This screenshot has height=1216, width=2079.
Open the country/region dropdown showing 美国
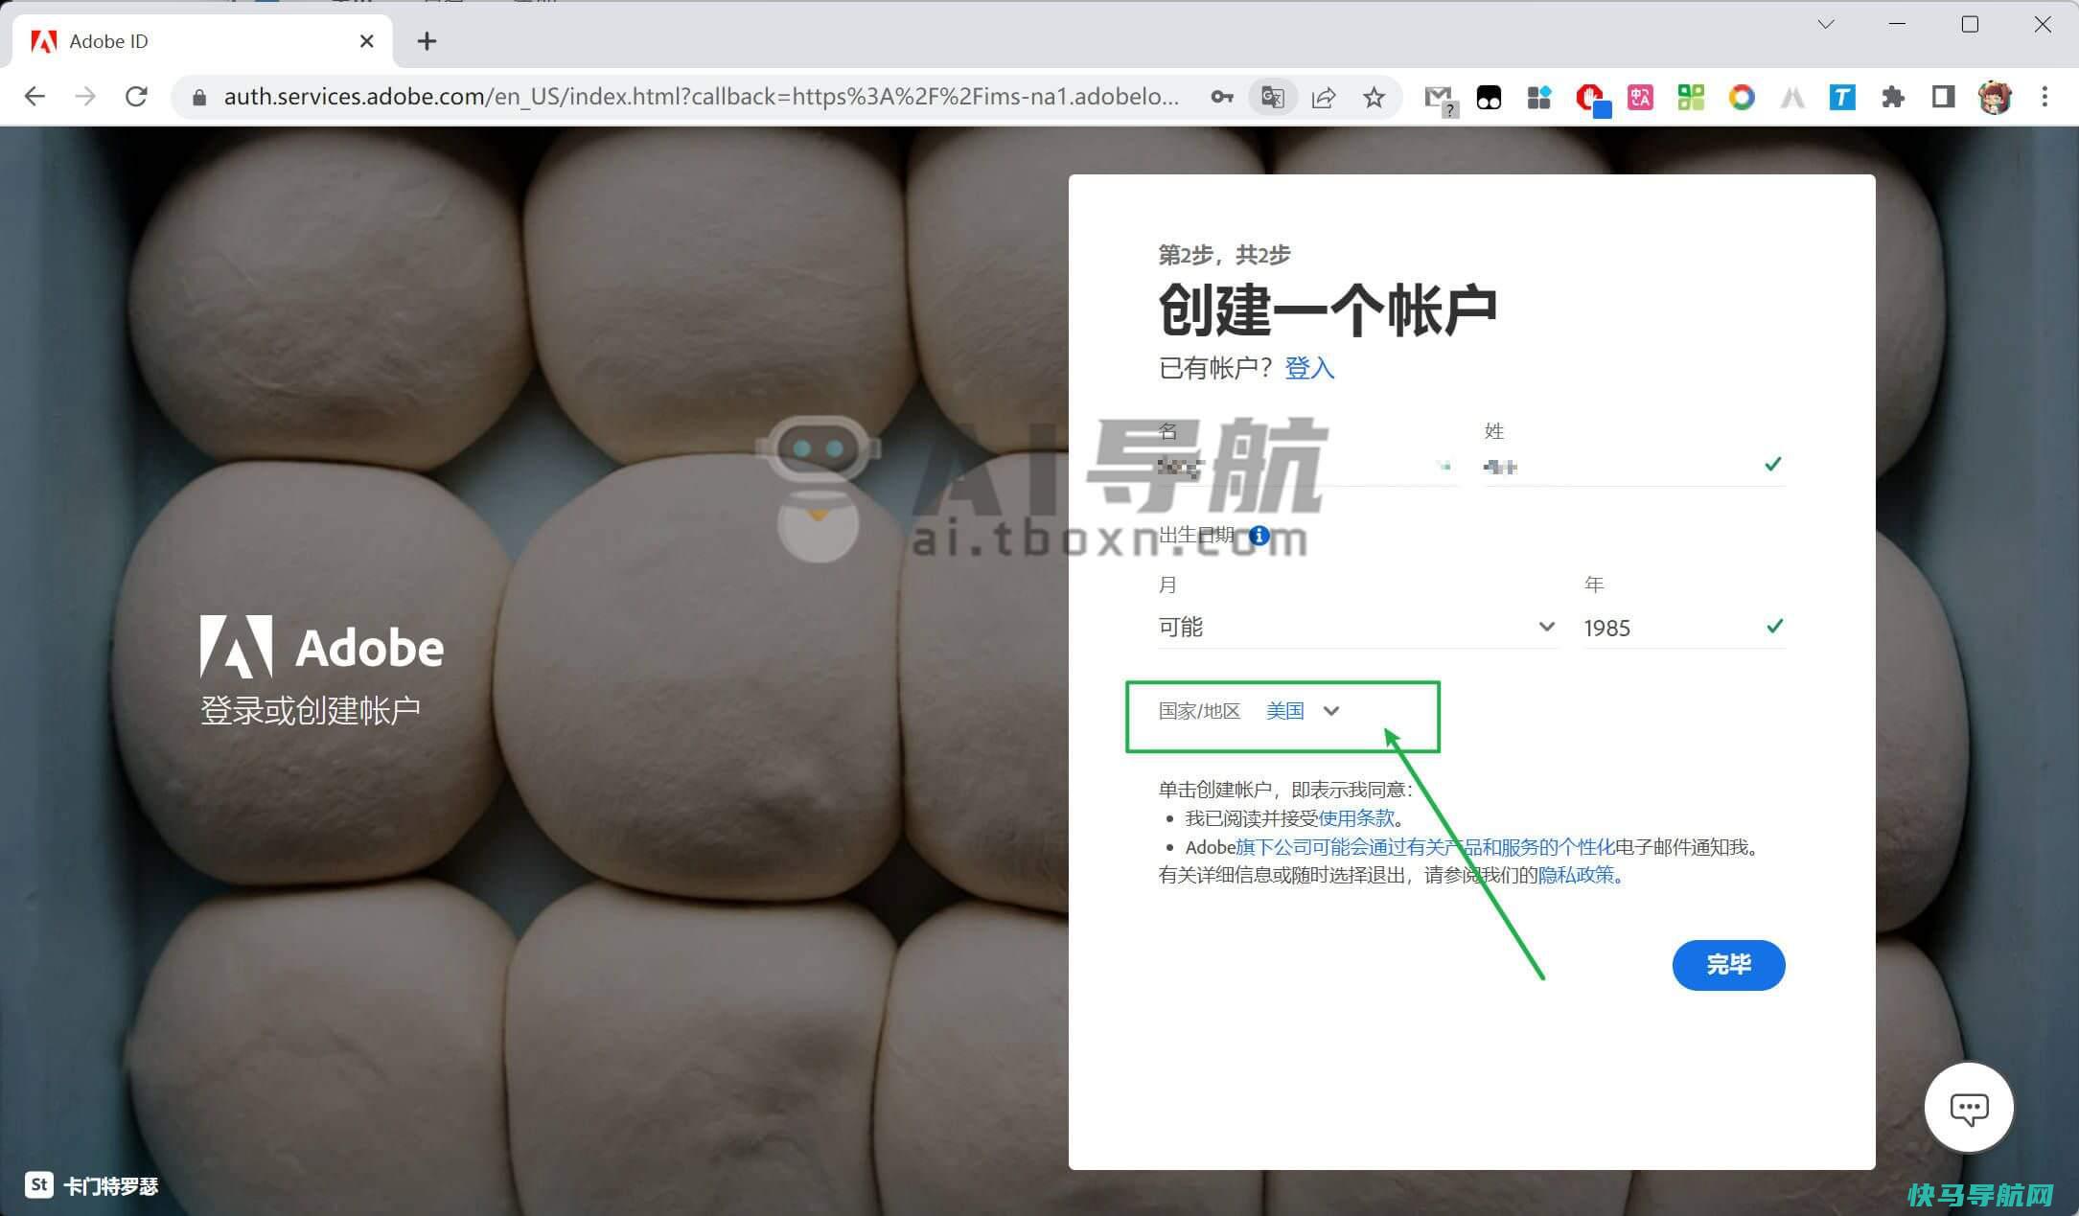point(1303,711)
